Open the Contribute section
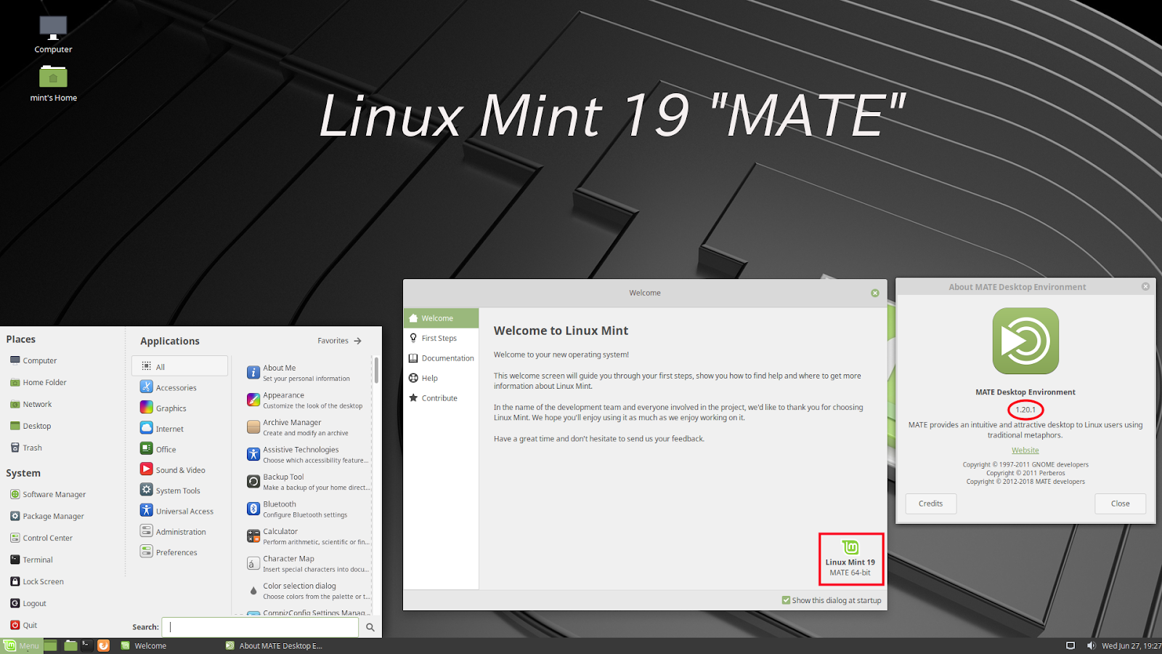Screen dimensions: 1162x654 coord(439,397)
